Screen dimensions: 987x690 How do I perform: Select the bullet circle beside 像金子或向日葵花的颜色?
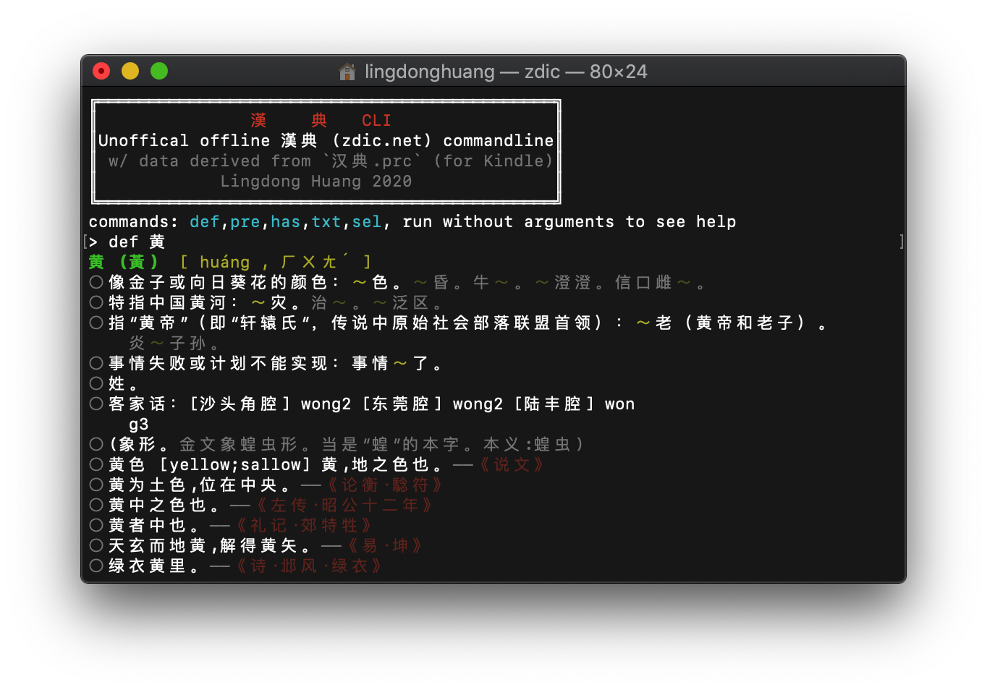click(96, 282)
